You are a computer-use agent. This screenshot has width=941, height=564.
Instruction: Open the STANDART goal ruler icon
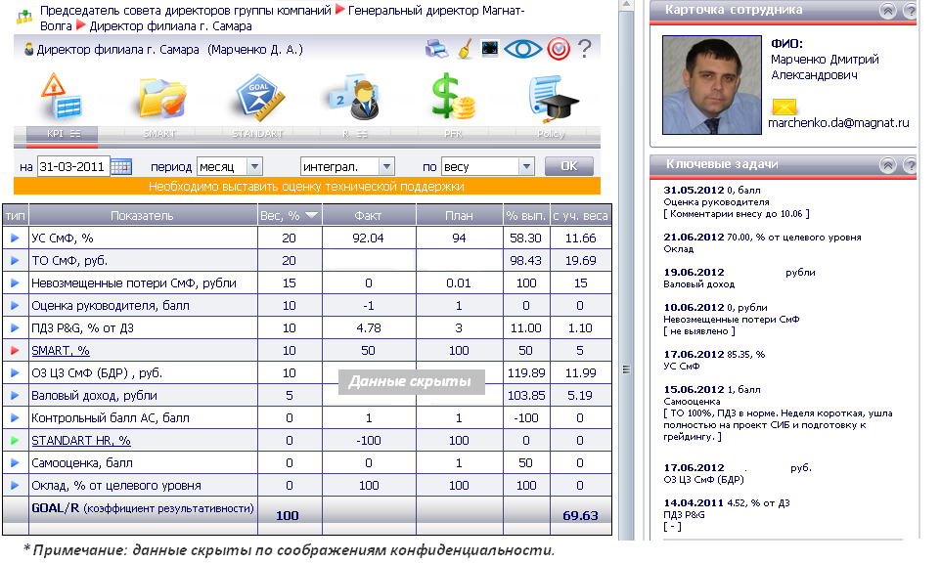point(258,98)
